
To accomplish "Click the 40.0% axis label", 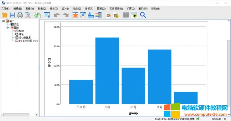I will [x=56, y=27].
